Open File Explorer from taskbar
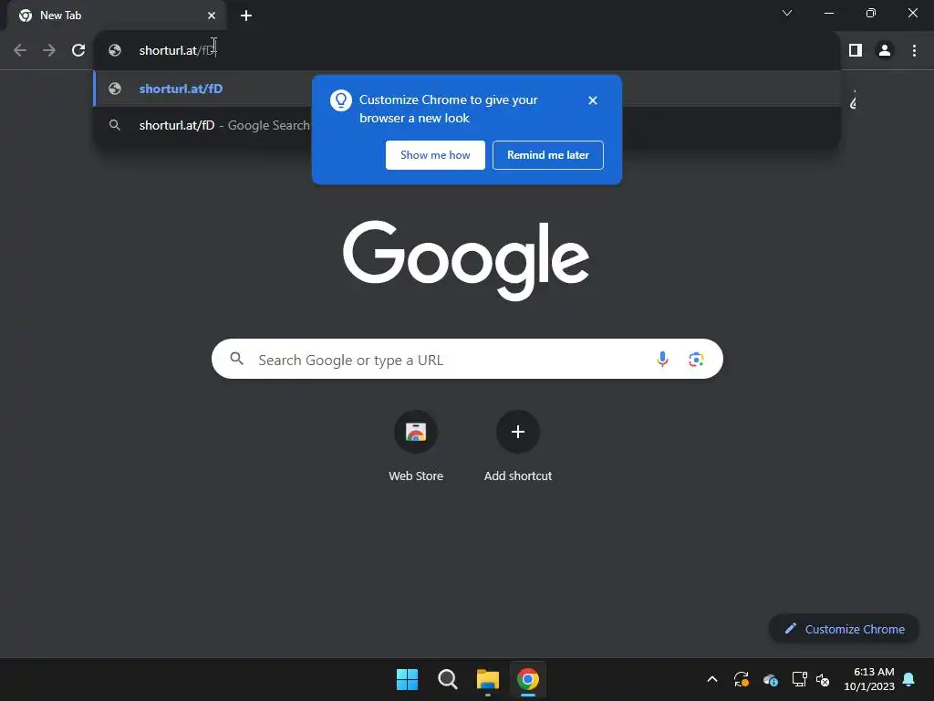This screenshot has height=701, width=934. coord(488,679)
